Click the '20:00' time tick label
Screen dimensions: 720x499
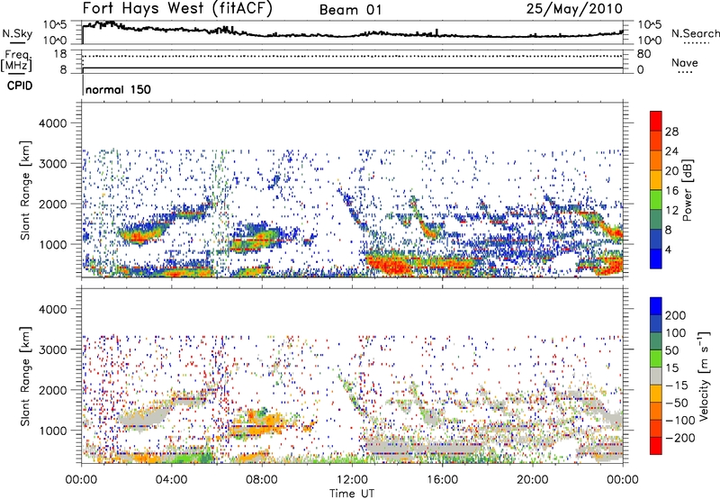[x=532, y=480]
